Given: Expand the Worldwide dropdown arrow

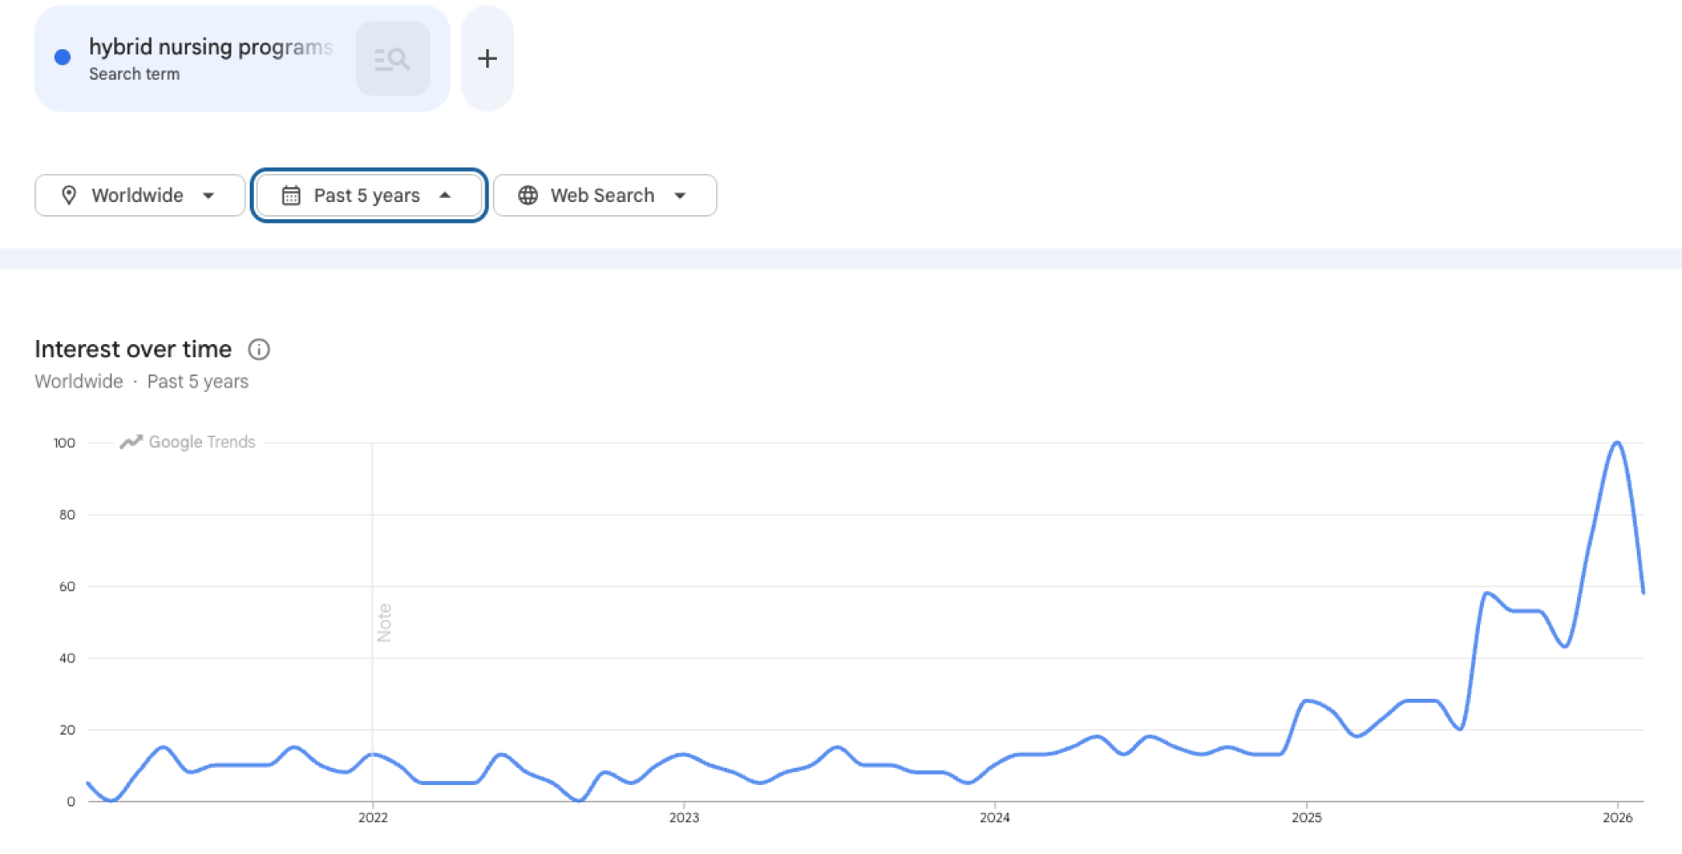Looking at the screenshot, I should [209, 195].
